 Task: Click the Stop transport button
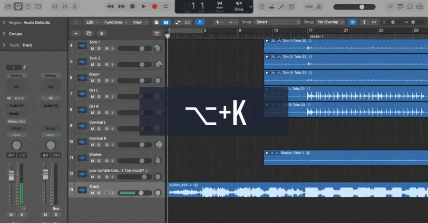coord(132,6)
